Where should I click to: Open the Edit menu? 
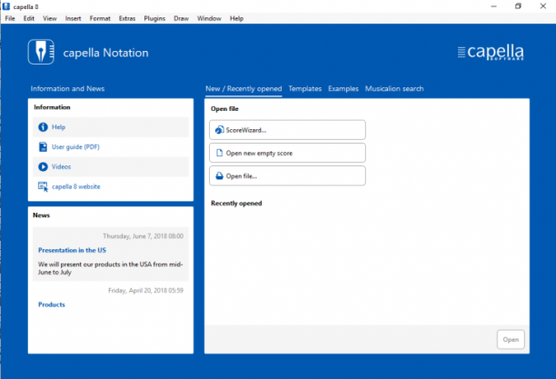coord(29,18)
